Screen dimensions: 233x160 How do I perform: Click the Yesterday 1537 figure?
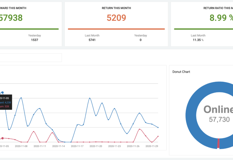click(35, 40)
